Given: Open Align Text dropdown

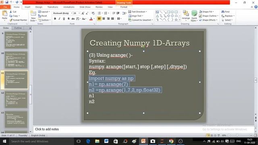Looking at the screenshot, I should 135,16.
